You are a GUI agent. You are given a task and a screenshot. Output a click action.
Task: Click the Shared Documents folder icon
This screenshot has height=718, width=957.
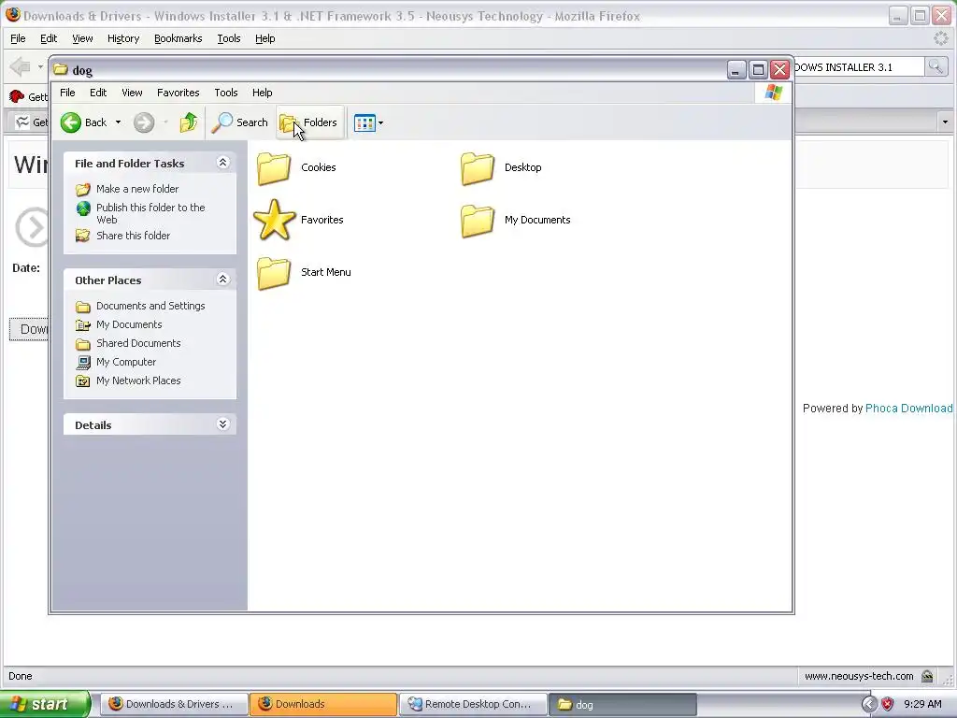tap(83, 344)
